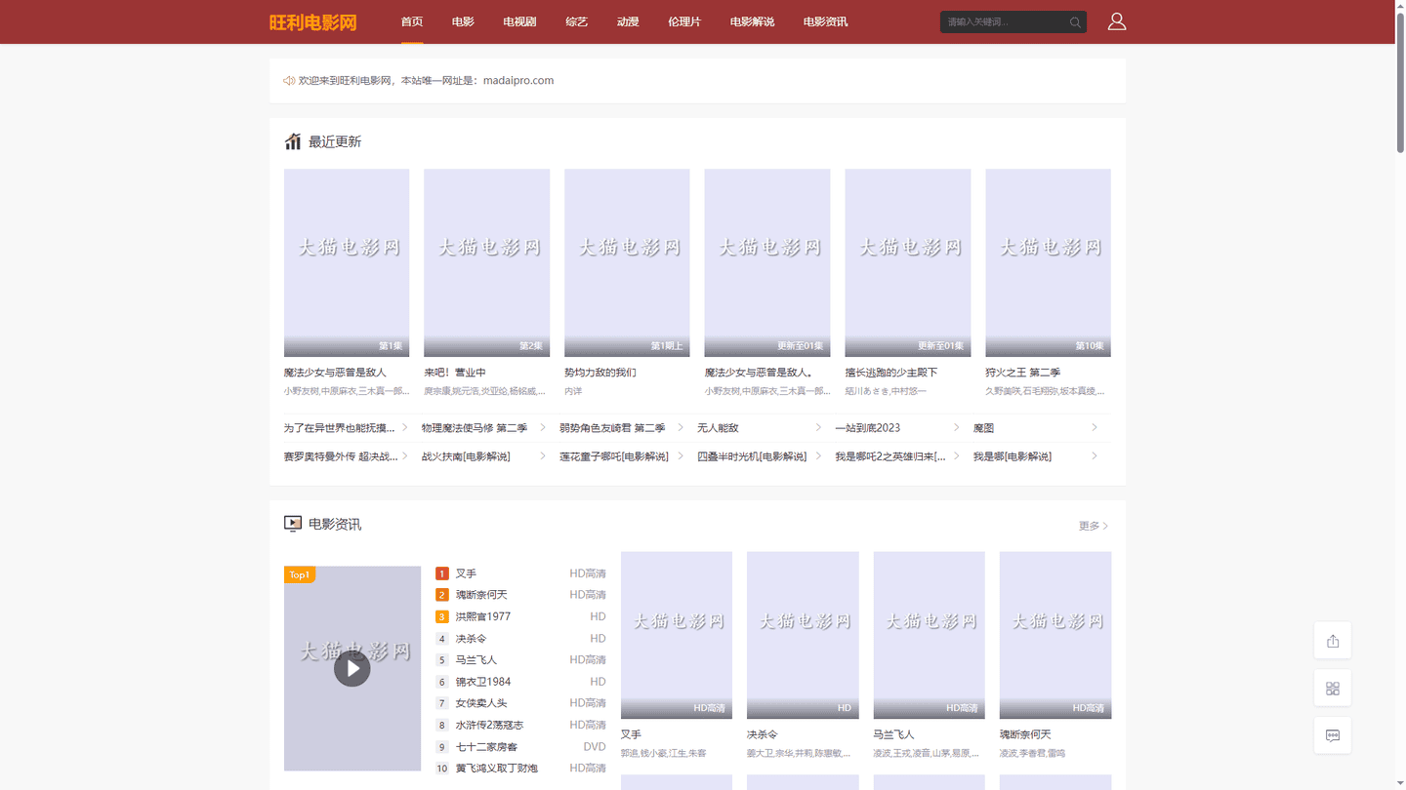Click chevron next to 无人能敌

coord(818,428)
